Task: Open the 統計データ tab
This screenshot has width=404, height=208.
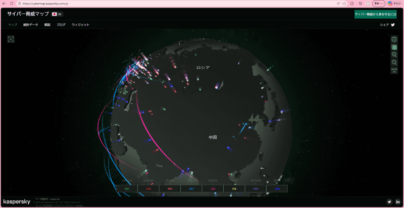Action: pyautogui.click(x=30, y=25)
